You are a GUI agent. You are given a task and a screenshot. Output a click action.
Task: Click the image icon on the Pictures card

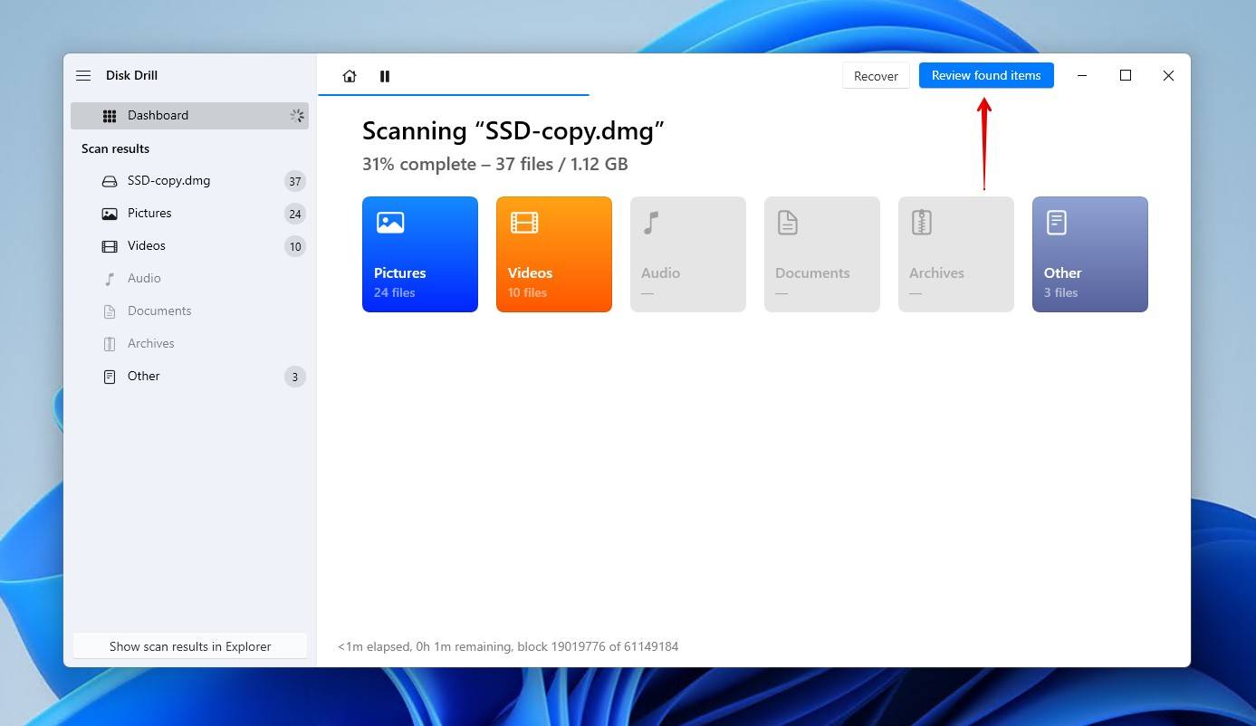tap(390, 222)
